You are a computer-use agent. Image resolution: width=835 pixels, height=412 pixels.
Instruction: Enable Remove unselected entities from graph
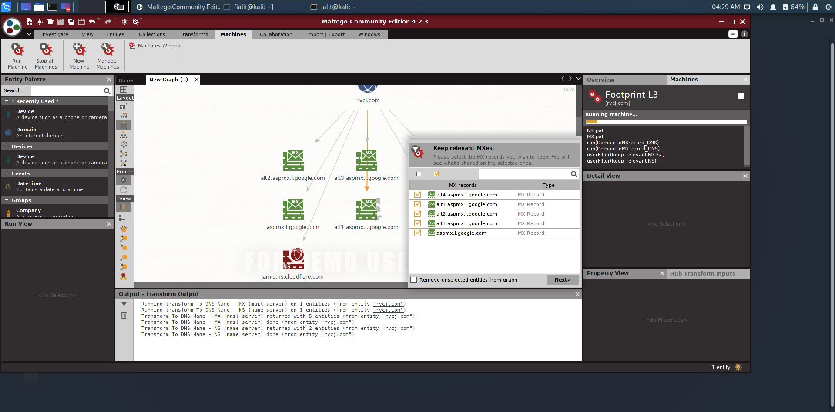pyautogui.click(x=414, y=280)
